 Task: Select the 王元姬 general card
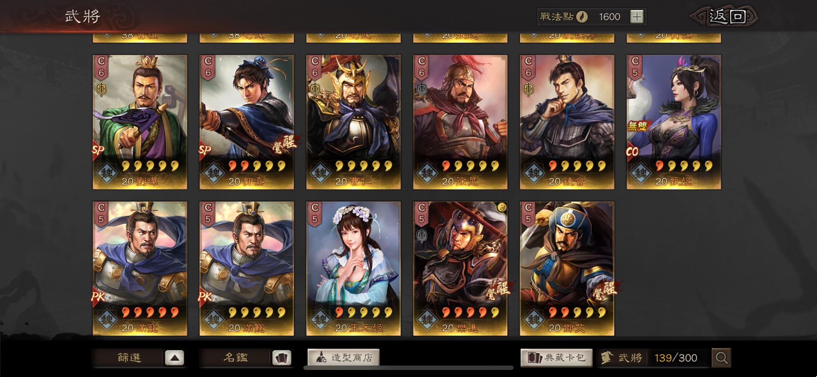click(353, 269)
